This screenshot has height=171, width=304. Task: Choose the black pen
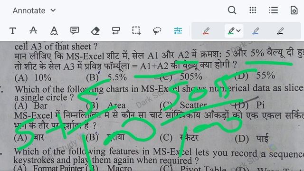click(280, 31)
